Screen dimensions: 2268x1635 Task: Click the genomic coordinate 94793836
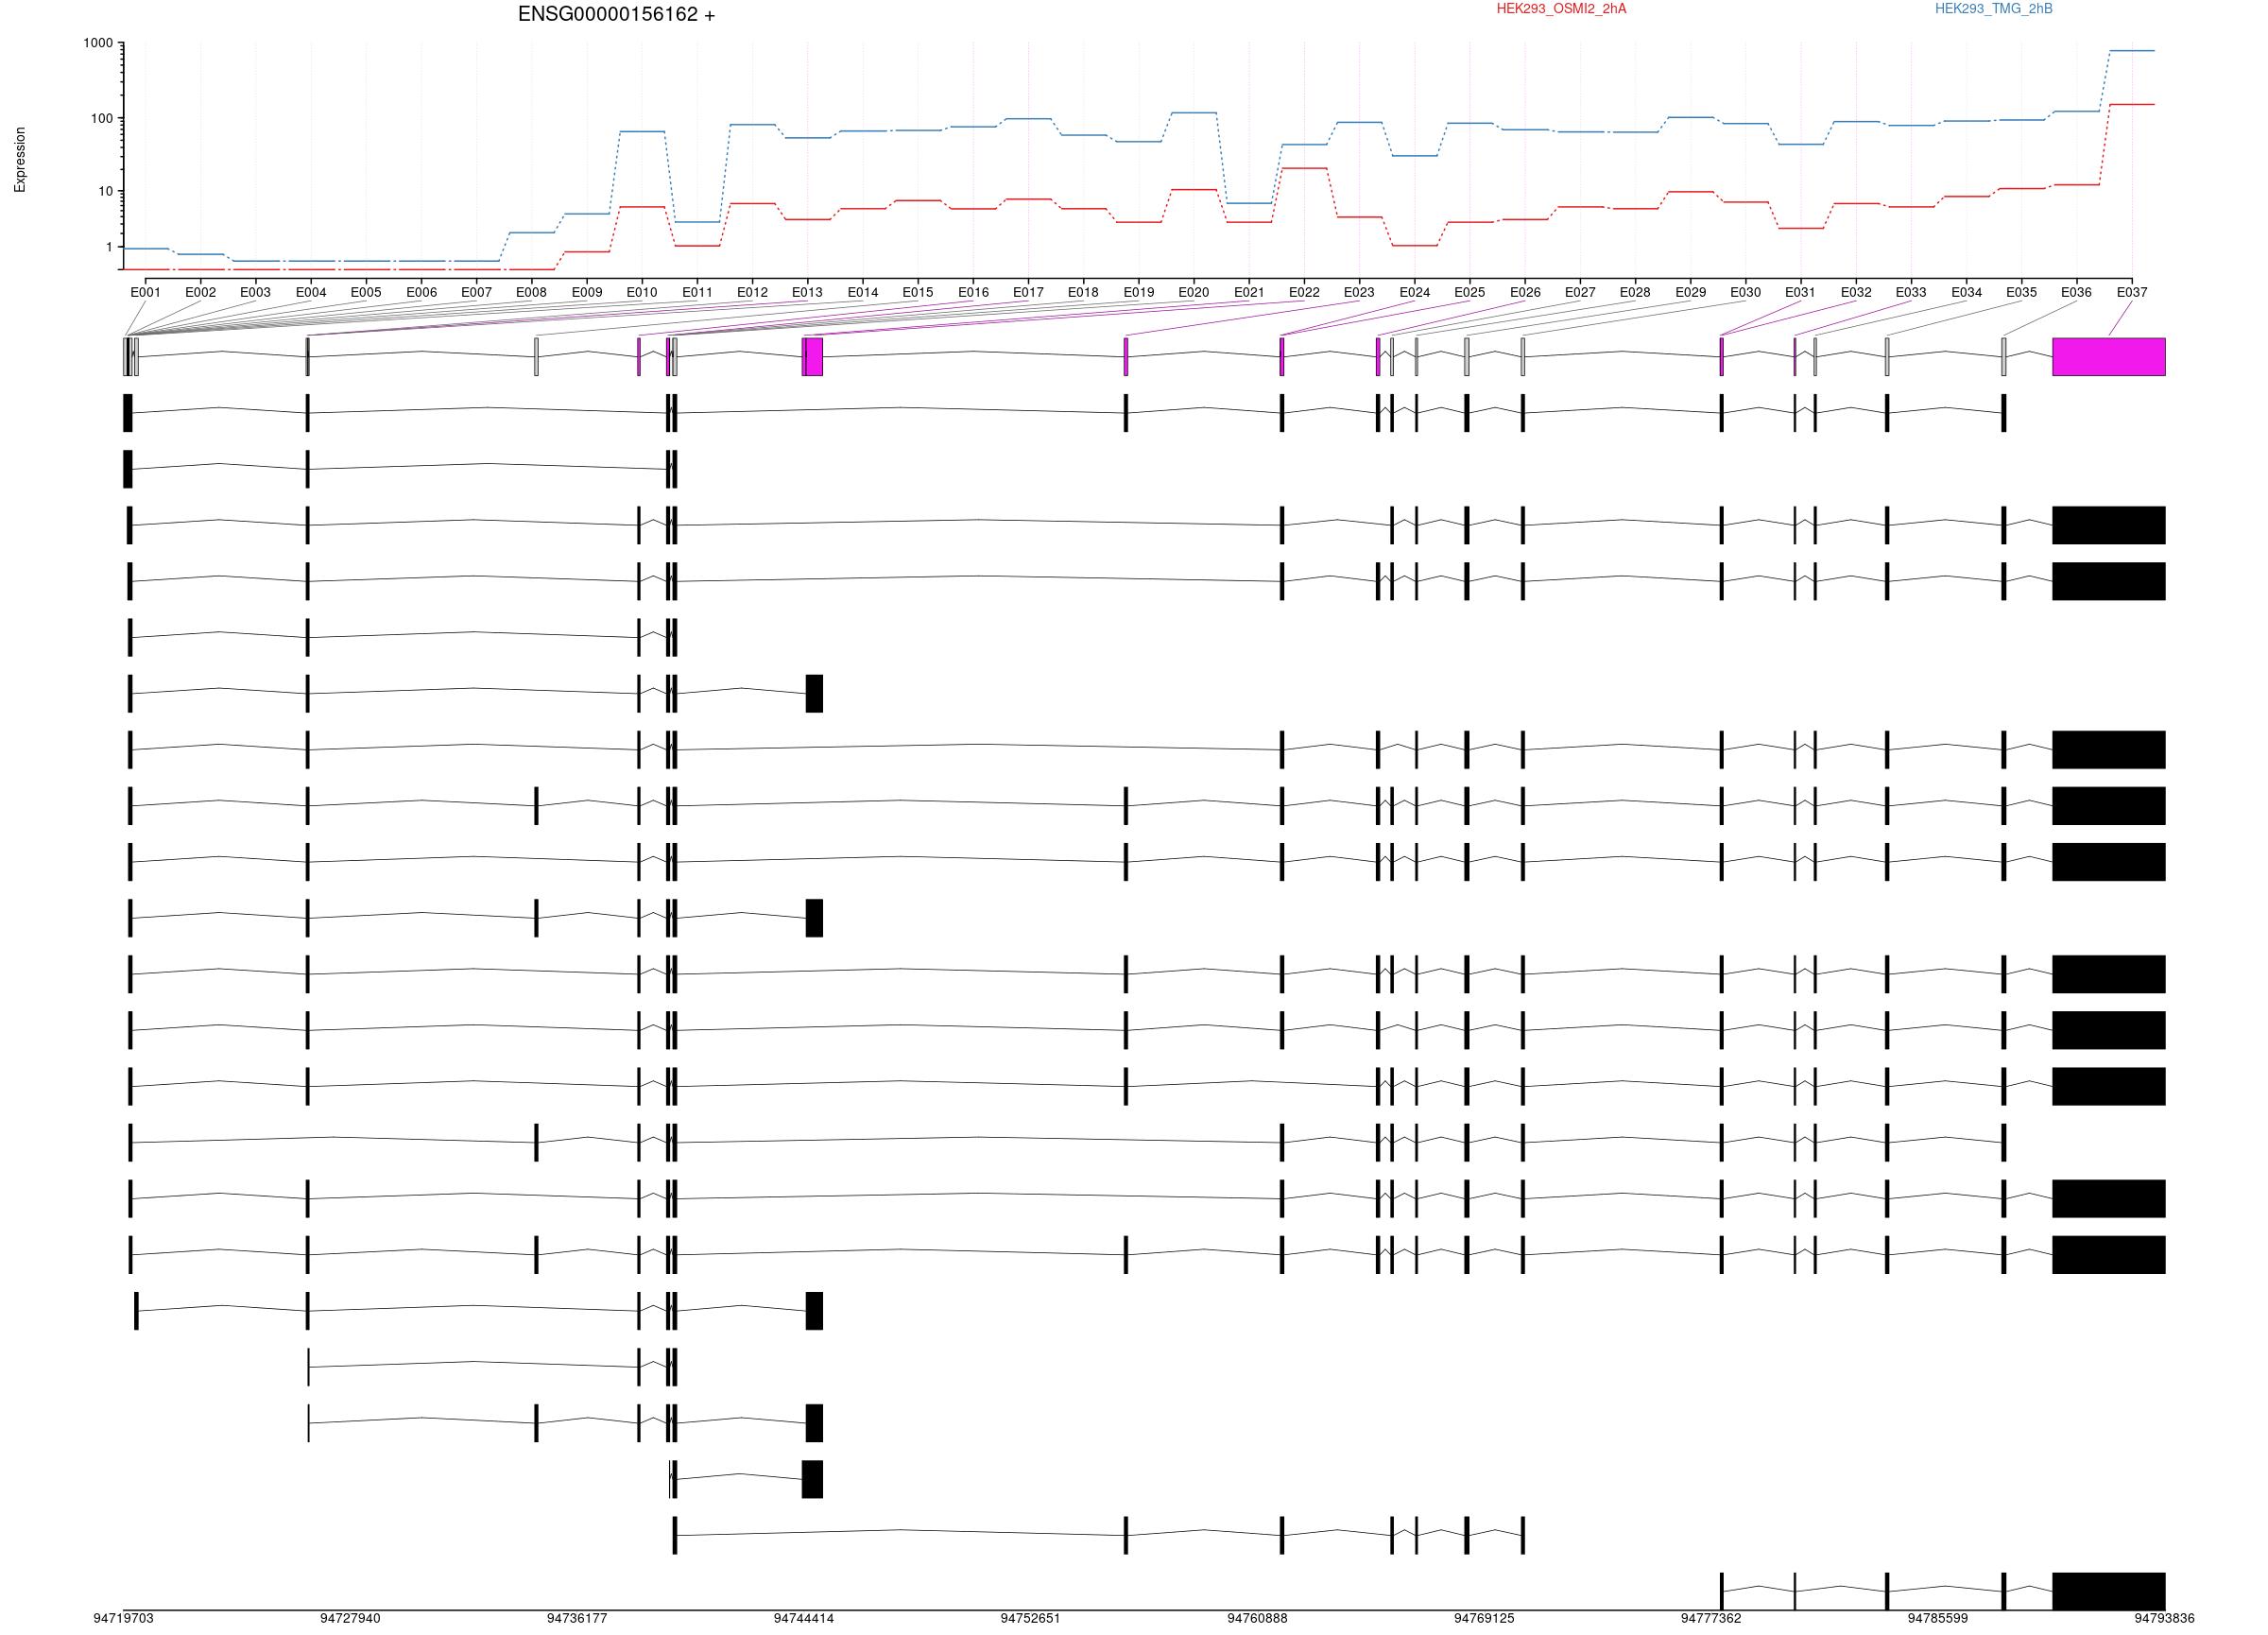coord(2165,1618)
